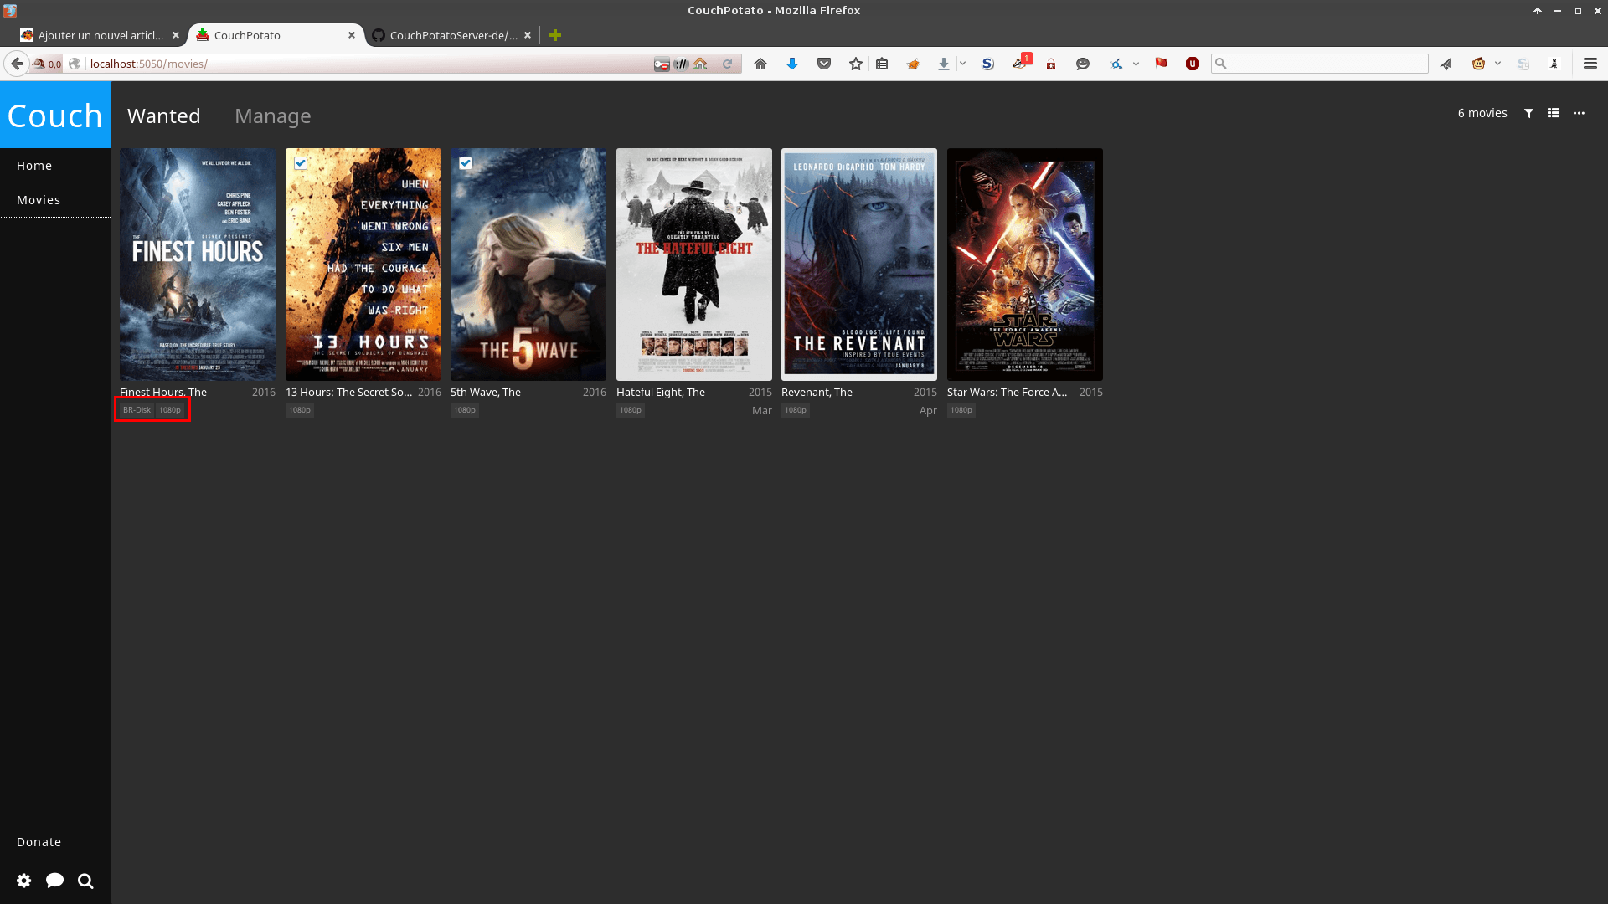Click the '6 movies' count text
Viewport: 1608px width, 904px height.
(x=1482, y=113)
